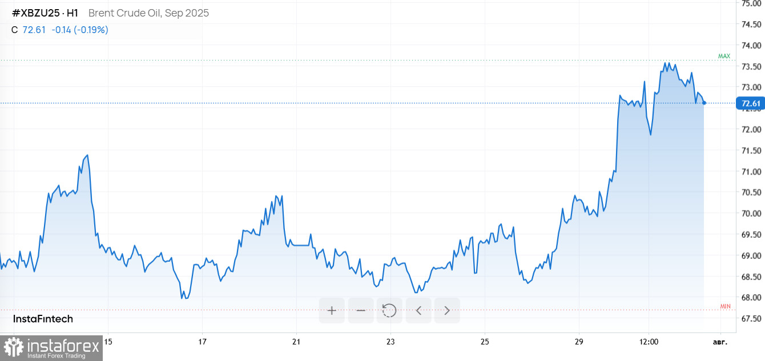The width and height of the screenshot is (765, 361).
Task: Click the InstaFintech logo text
Action: [43, 319]
